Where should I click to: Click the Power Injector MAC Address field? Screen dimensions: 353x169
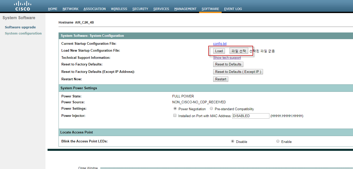coord(251,116)
